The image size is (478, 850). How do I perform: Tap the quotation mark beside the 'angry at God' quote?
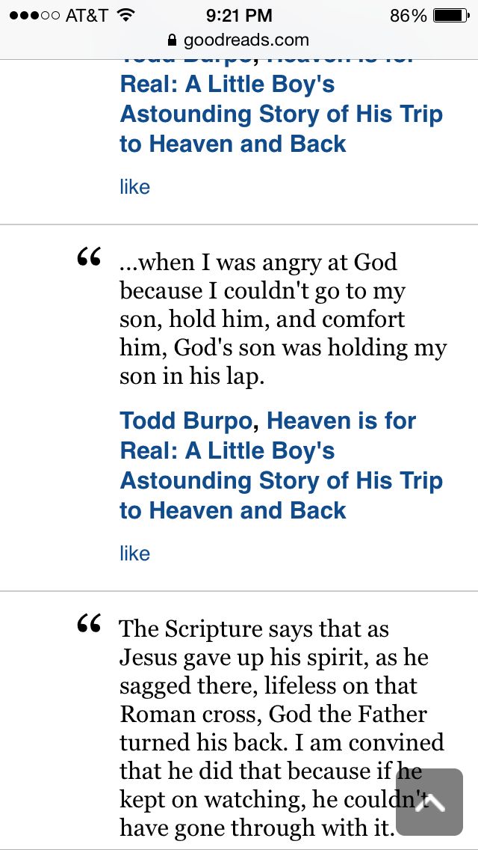(88, 259)
